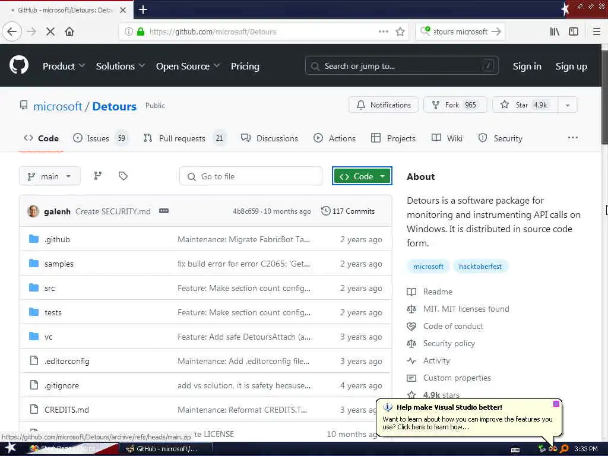The image size is (608, 456).
Task: Open the Firefox library icon
Action: coord(555,31)
